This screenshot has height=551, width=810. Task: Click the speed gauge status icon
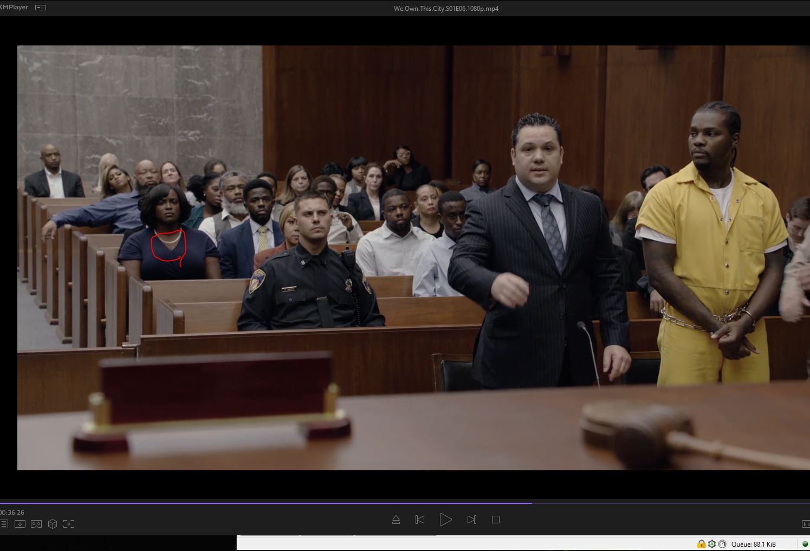point(722,544)
